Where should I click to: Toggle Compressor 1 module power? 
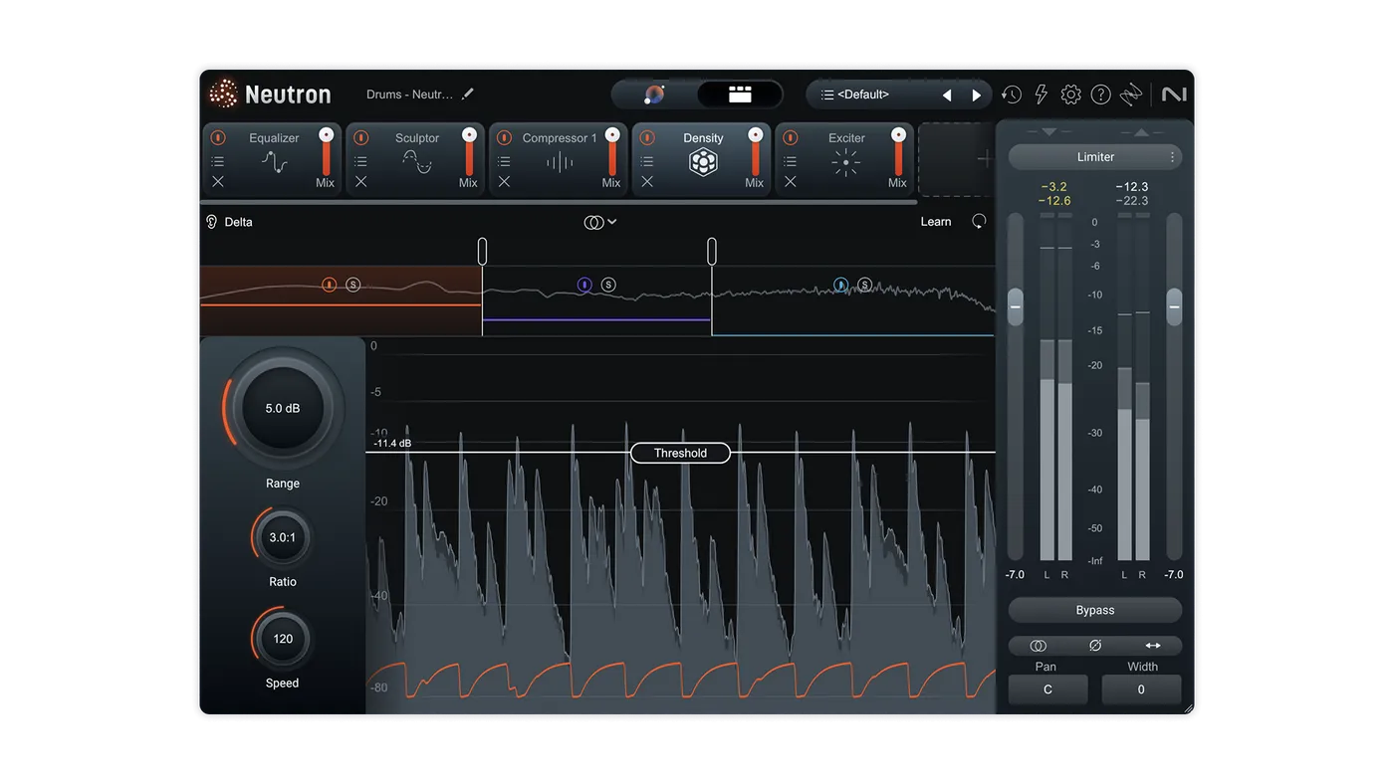[x=505, y=138]
